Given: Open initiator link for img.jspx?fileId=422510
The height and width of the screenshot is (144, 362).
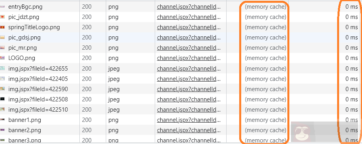Looking at the screenshot, I should 189,110.
